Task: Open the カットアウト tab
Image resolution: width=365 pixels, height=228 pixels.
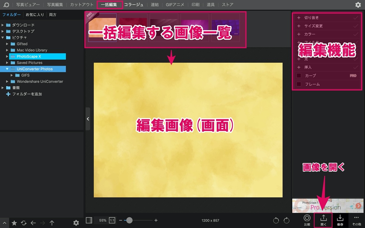Action: coord(82,5)
